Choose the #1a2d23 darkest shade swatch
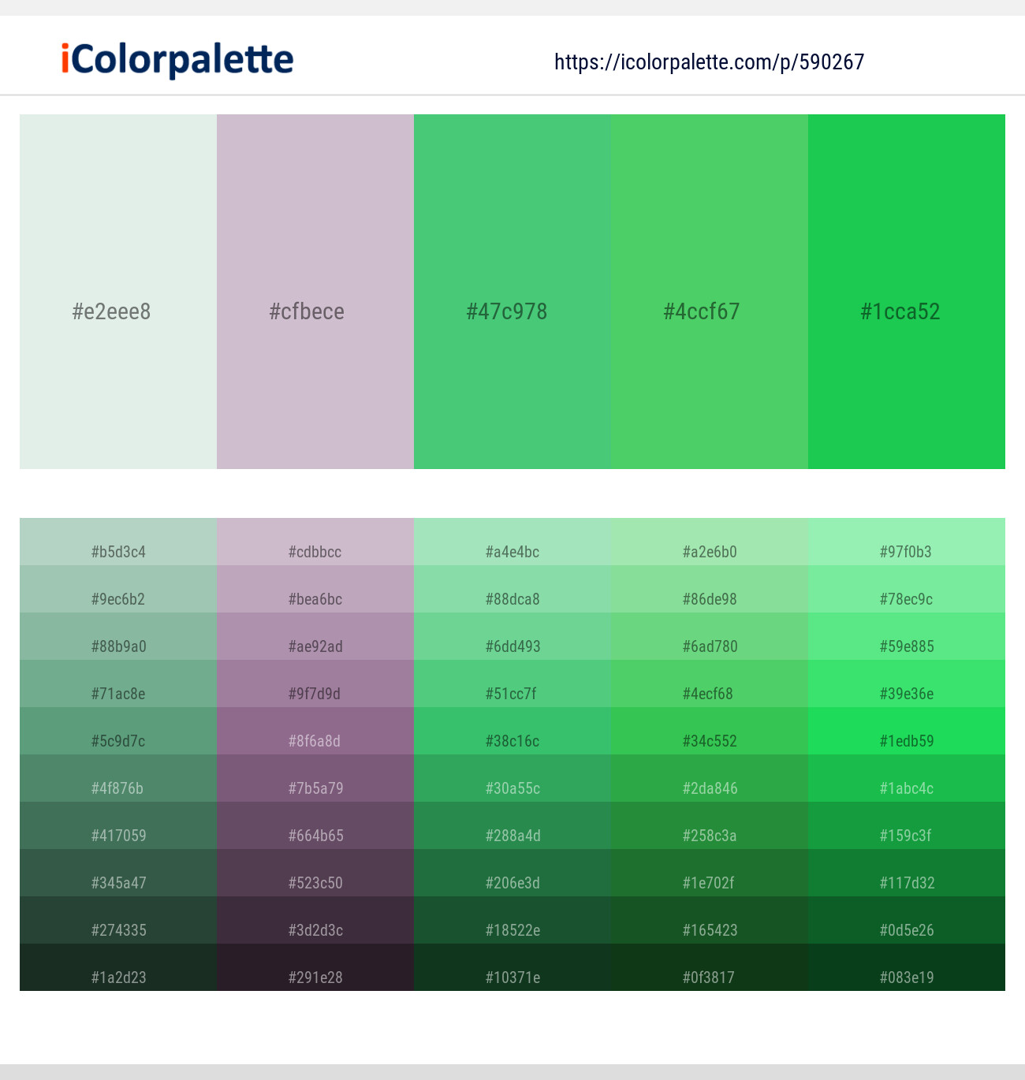The image size is (1025, 1080). tap(118, 968)
